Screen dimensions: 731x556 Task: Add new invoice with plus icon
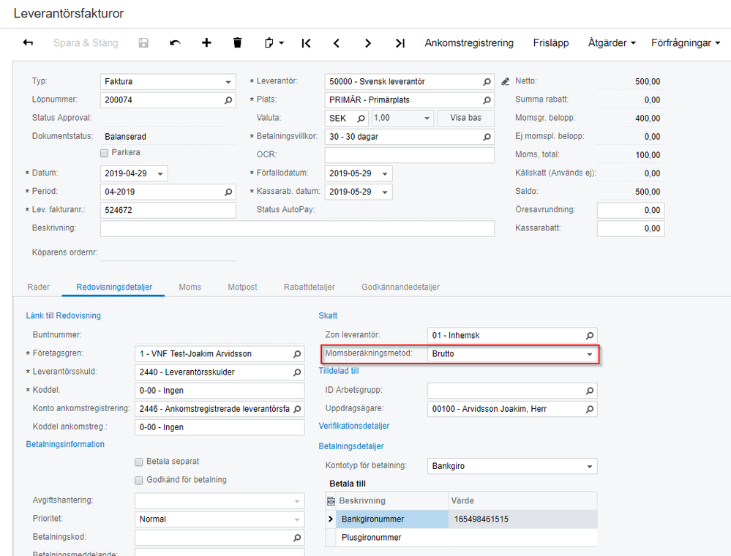pyautogui.click(x=206, y=43)
